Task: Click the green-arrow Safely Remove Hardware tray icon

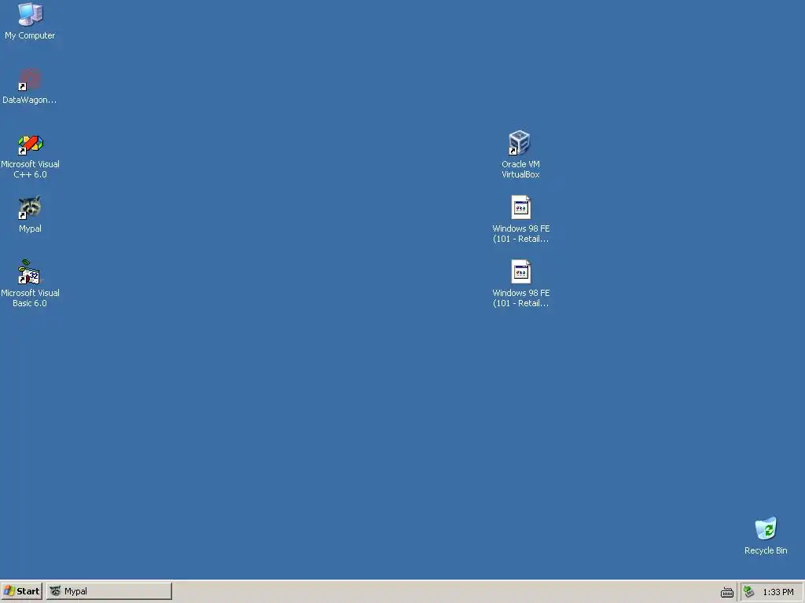Action: coord(749,592)
